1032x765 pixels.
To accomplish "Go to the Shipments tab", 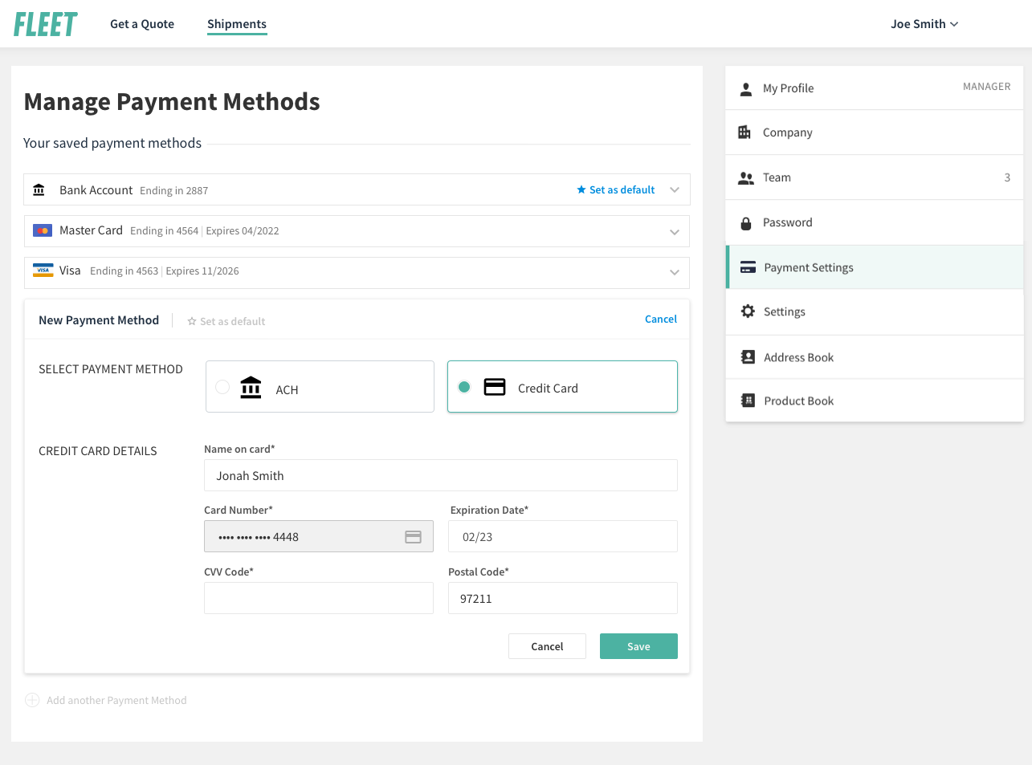I will click(x=236, y=24).
